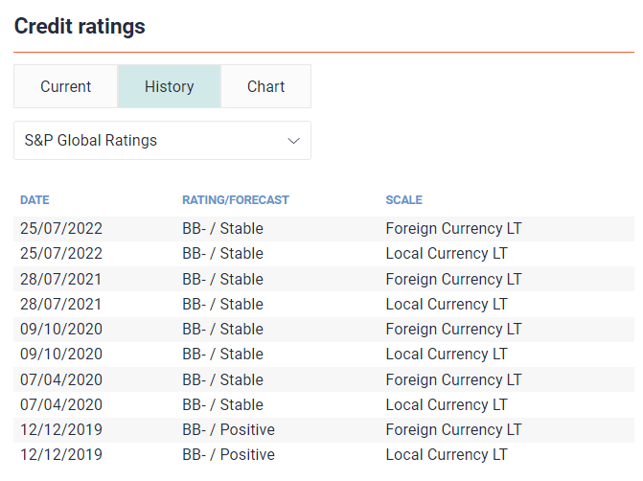Click the date of 12/12/2019 Local Currency row
This screenshot has width=643, height=481.
pyautogui.click(x=60, y=454)
